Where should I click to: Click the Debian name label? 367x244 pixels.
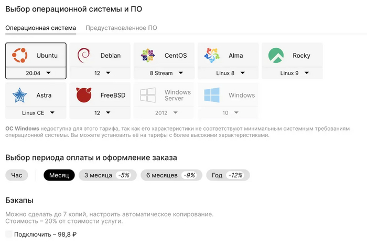tap(111, 56)
